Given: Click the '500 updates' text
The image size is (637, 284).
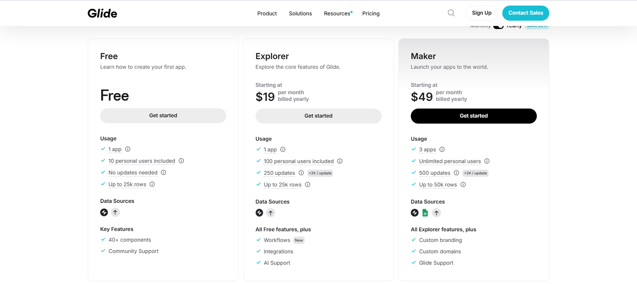Looking at the screenshot, I should [x=435, y=173].
